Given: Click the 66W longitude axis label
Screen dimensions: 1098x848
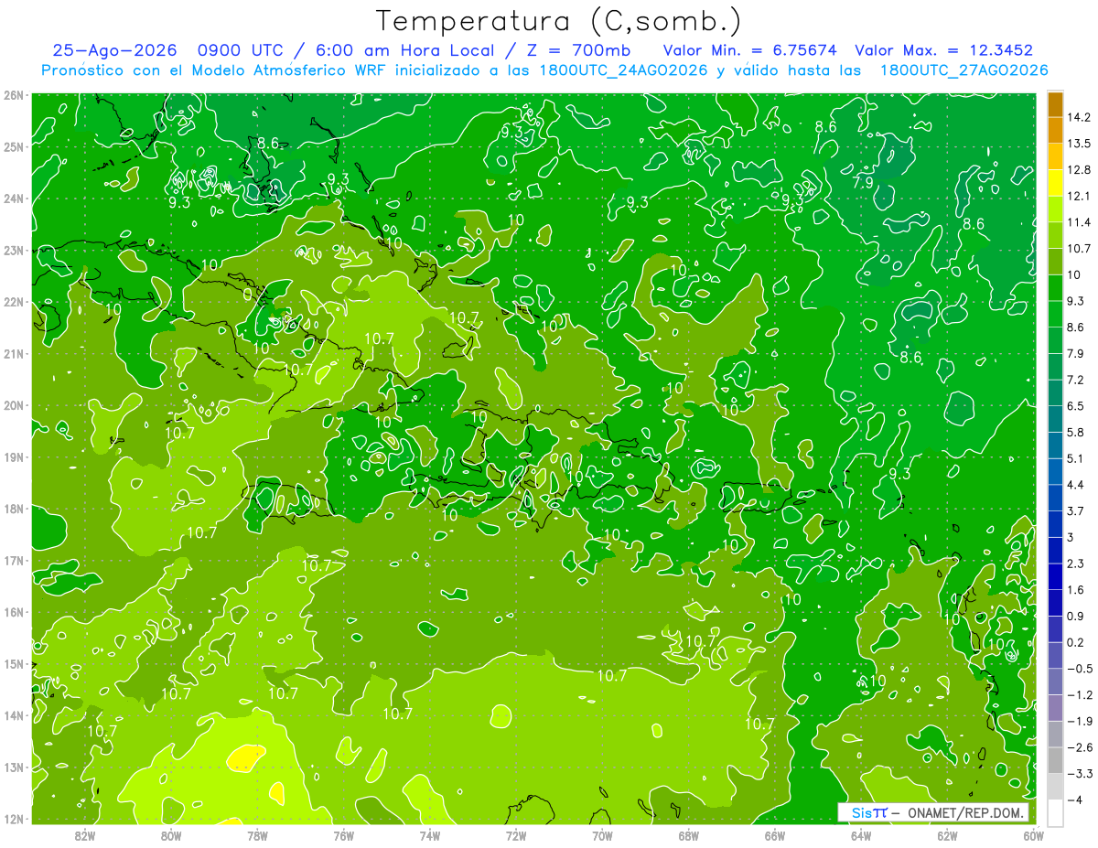Looking at the screenshot, I should click(x=775, y=835).
